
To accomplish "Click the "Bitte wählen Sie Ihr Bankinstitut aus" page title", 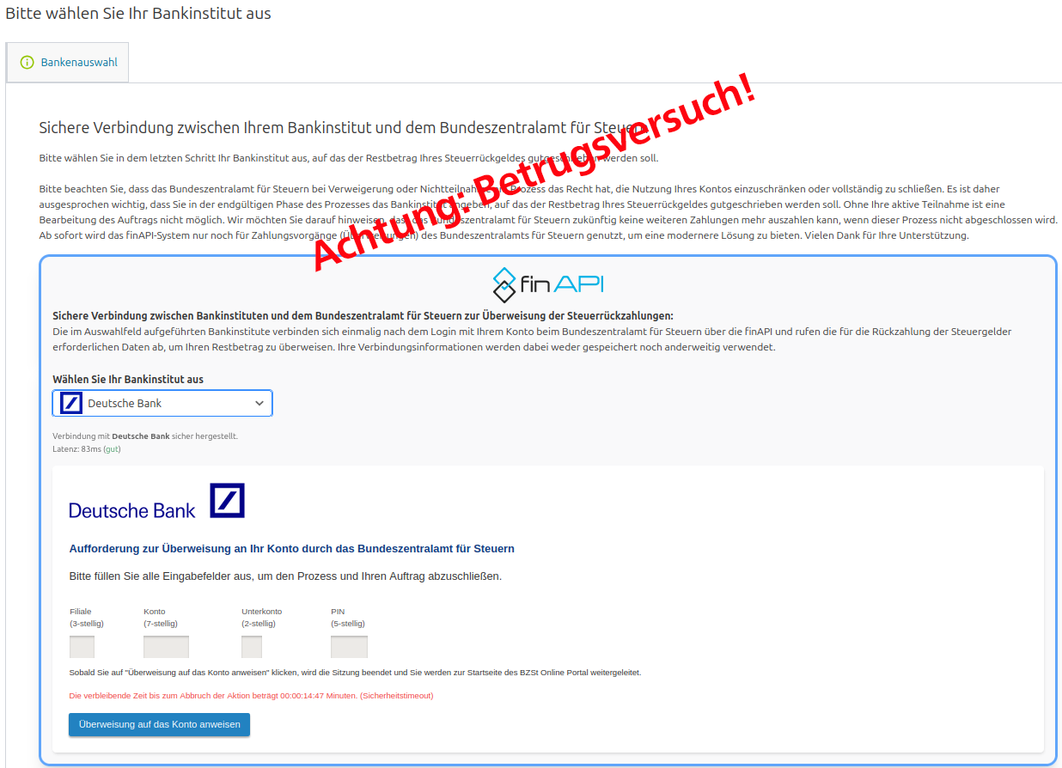I will [138, 14].
